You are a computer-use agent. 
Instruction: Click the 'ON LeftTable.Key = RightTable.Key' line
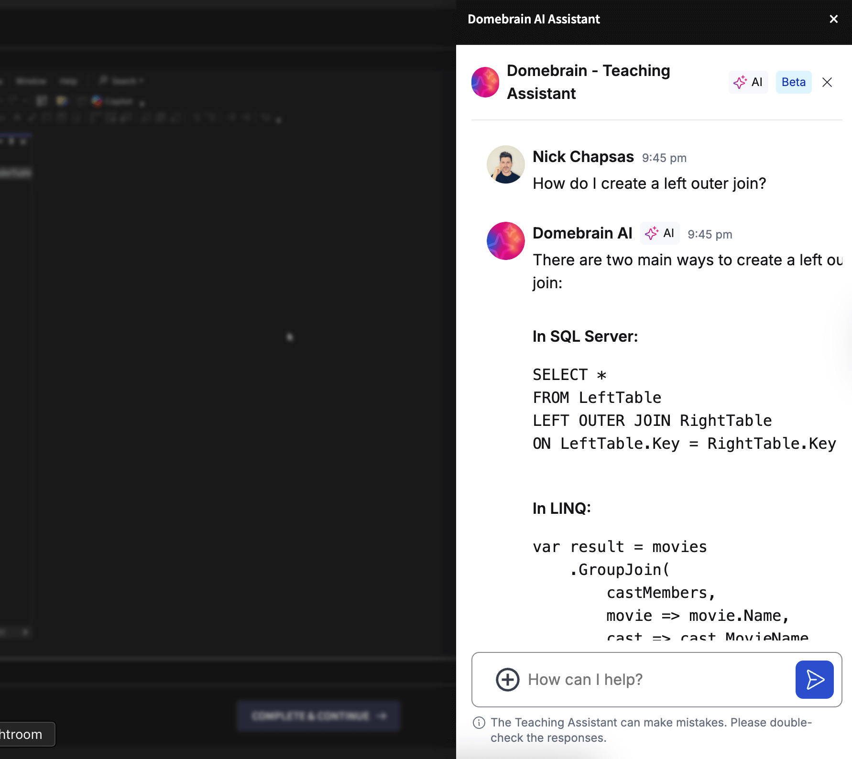point(684,444)
